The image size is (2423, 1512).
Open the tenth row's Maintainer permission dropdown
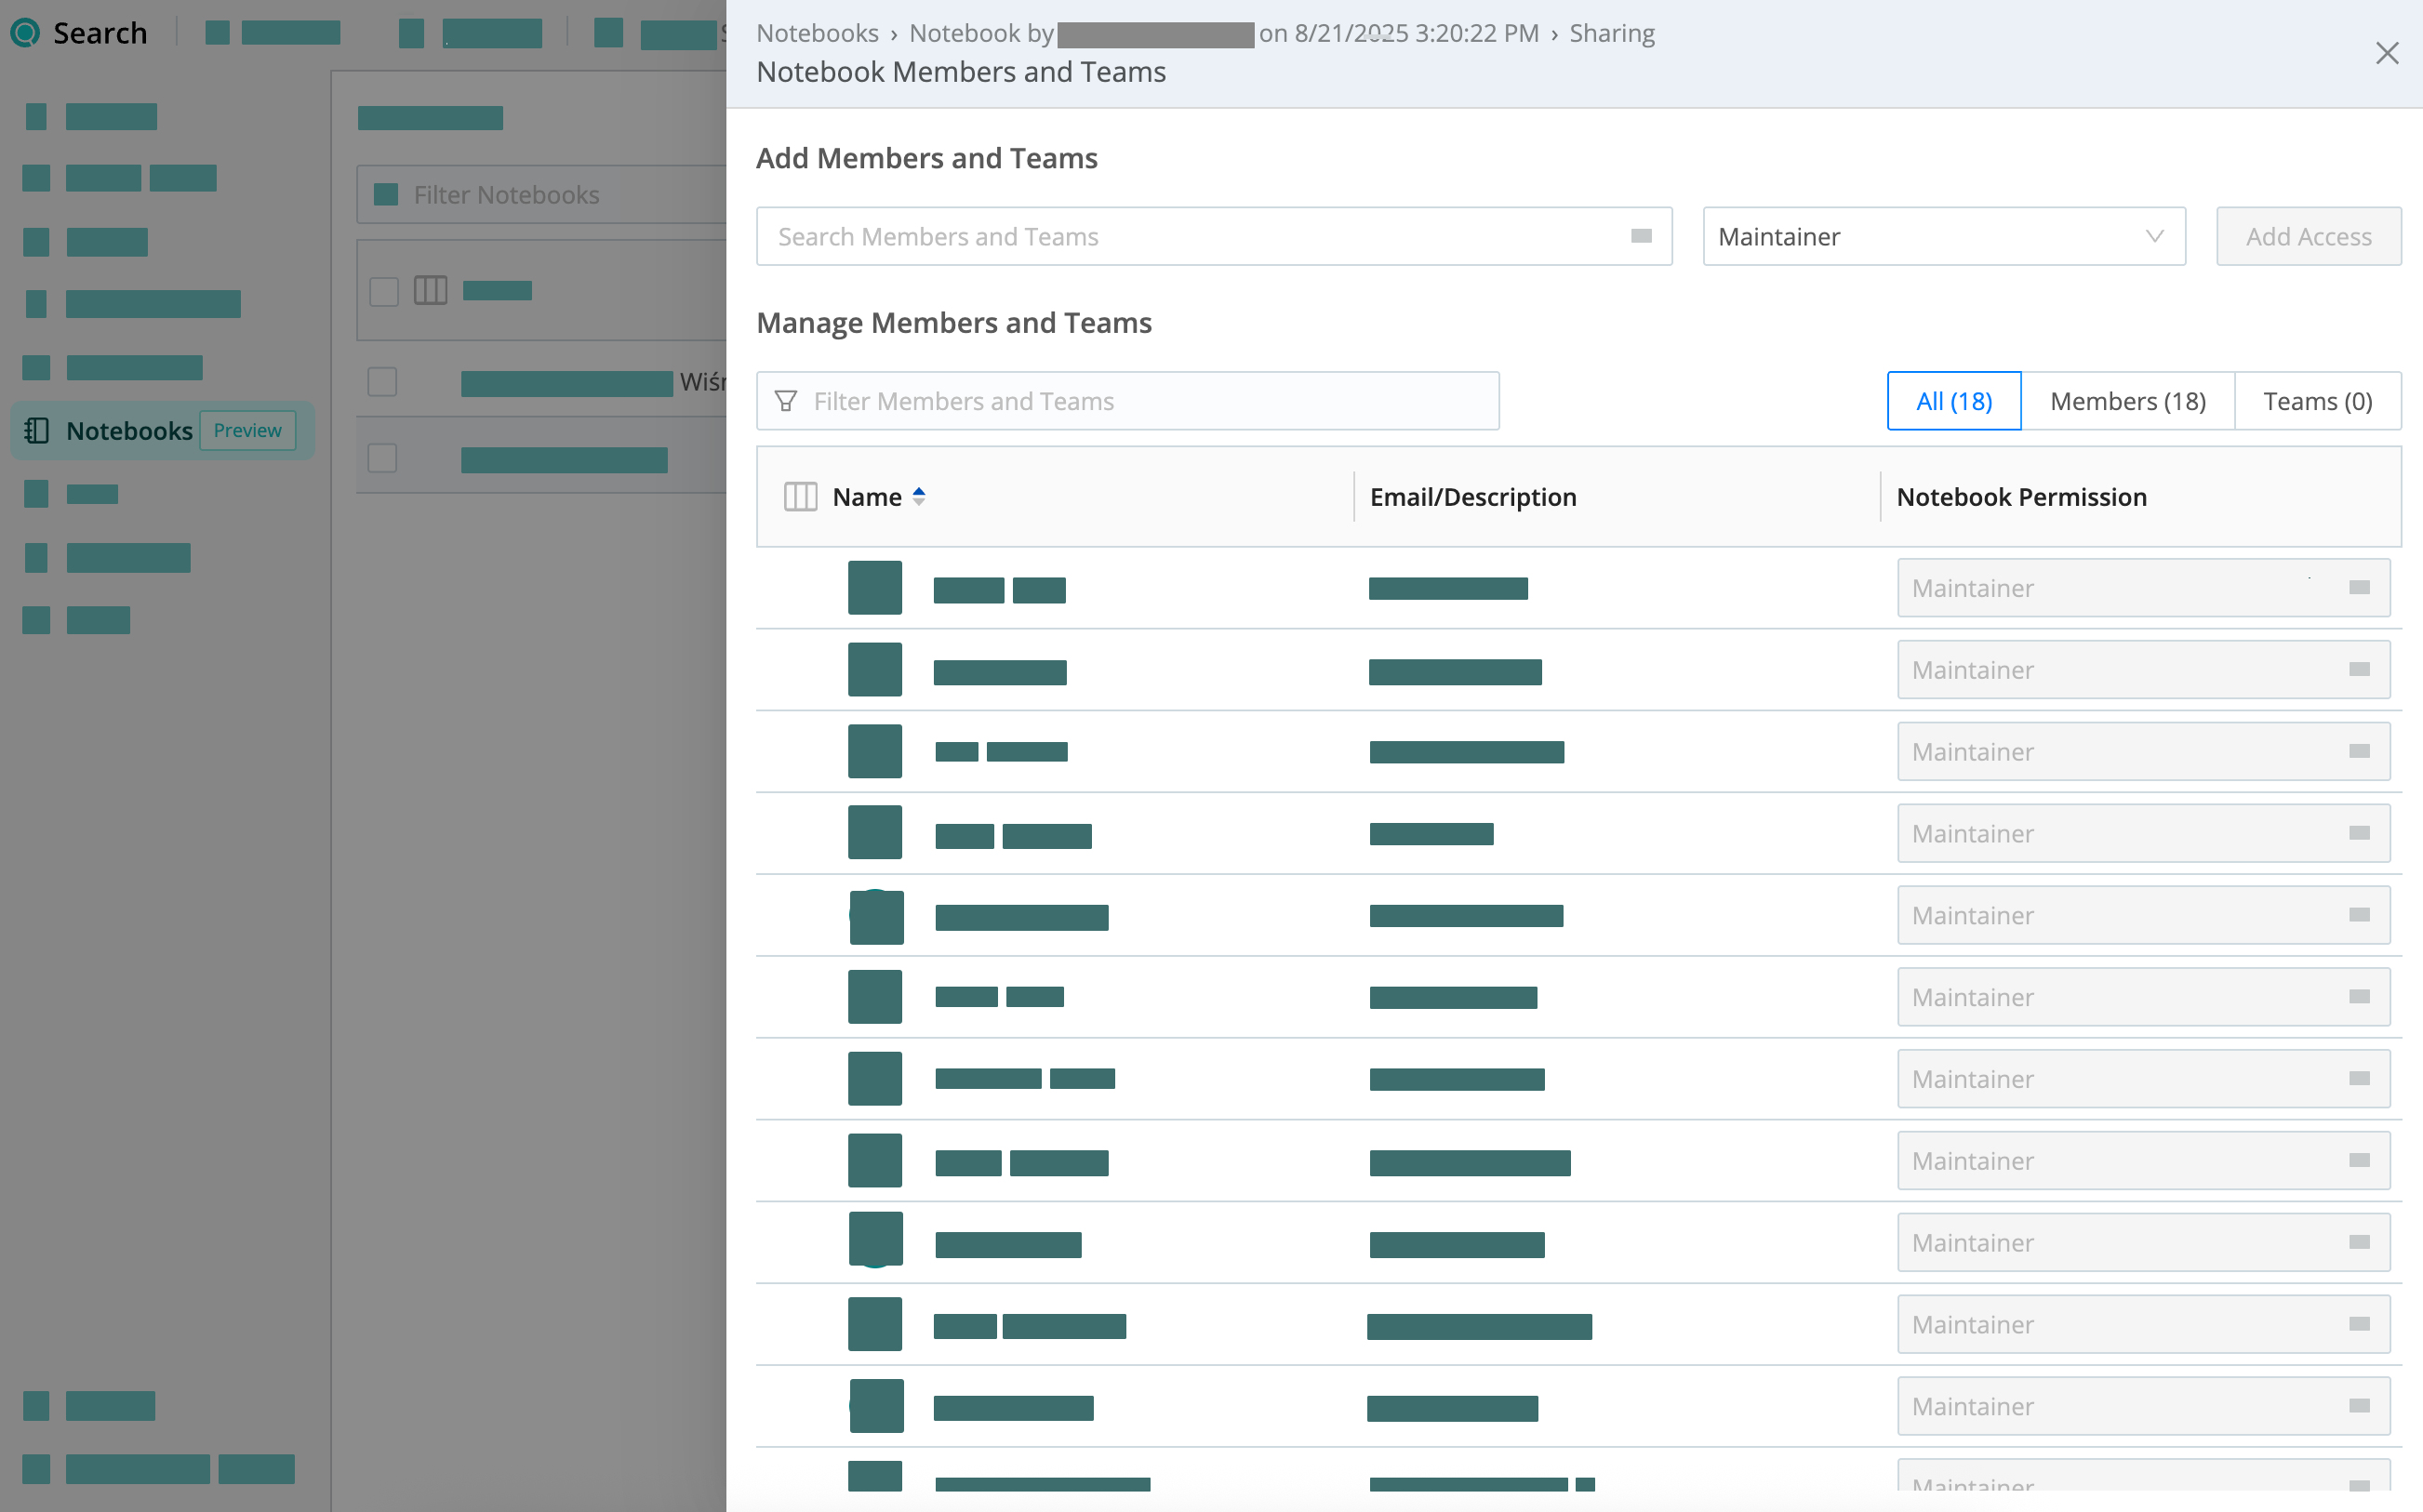coord(2143,1325)
